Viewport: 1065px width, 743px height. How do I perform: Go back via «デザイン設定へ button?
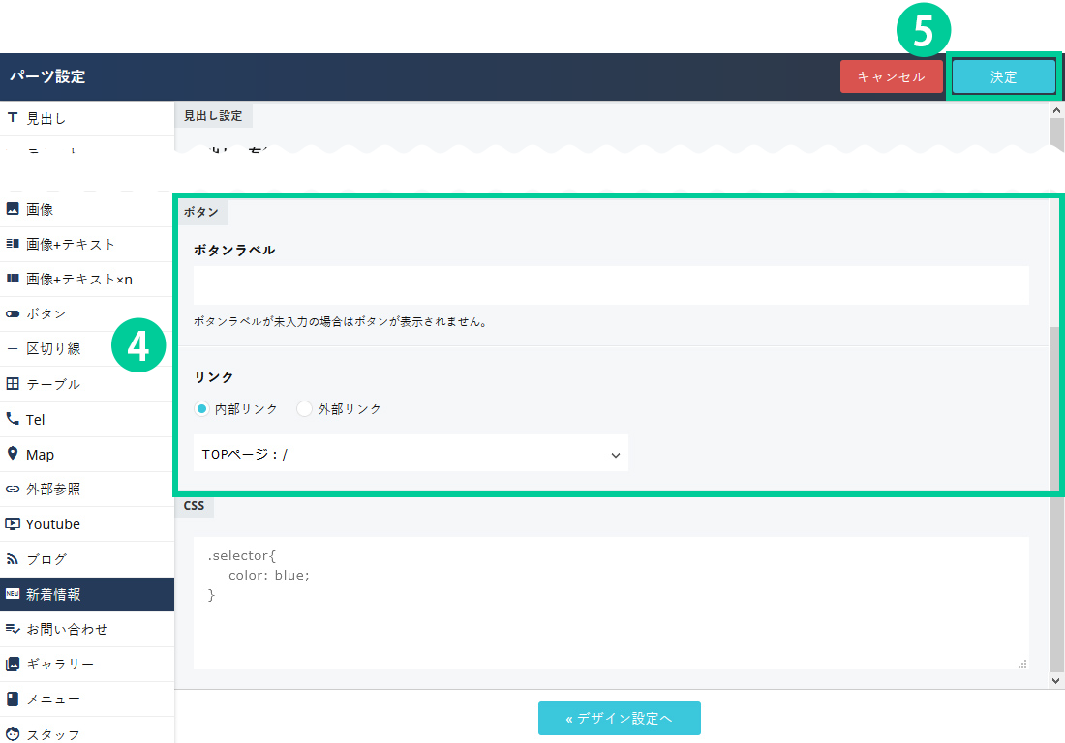[x=619, y=718]
